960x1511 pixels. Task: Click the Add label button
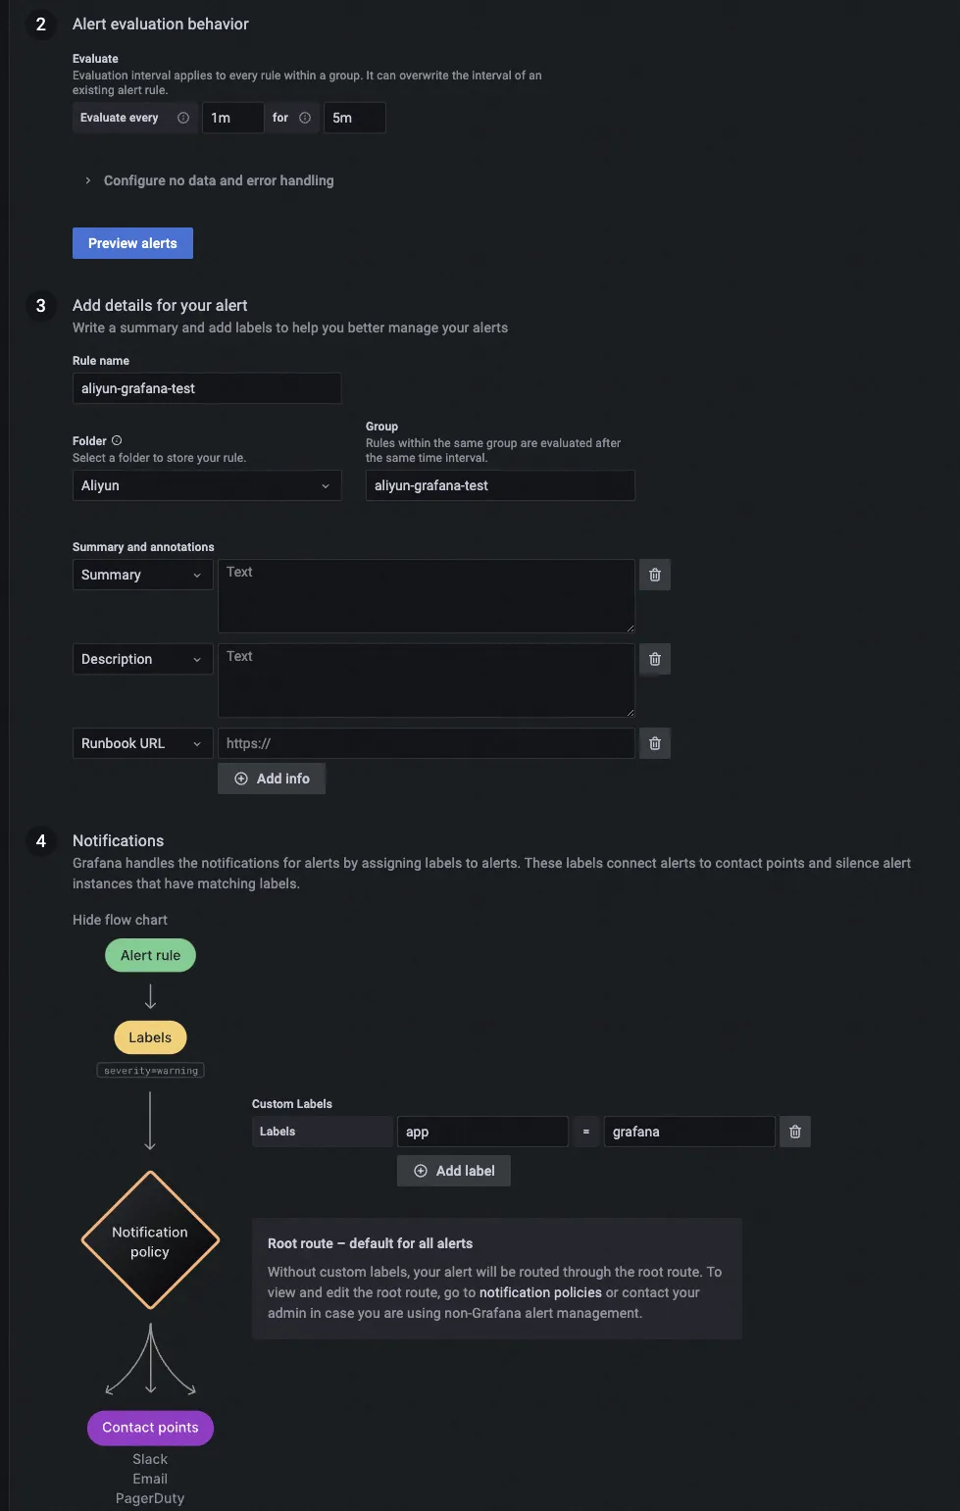tap(454, 1171)
